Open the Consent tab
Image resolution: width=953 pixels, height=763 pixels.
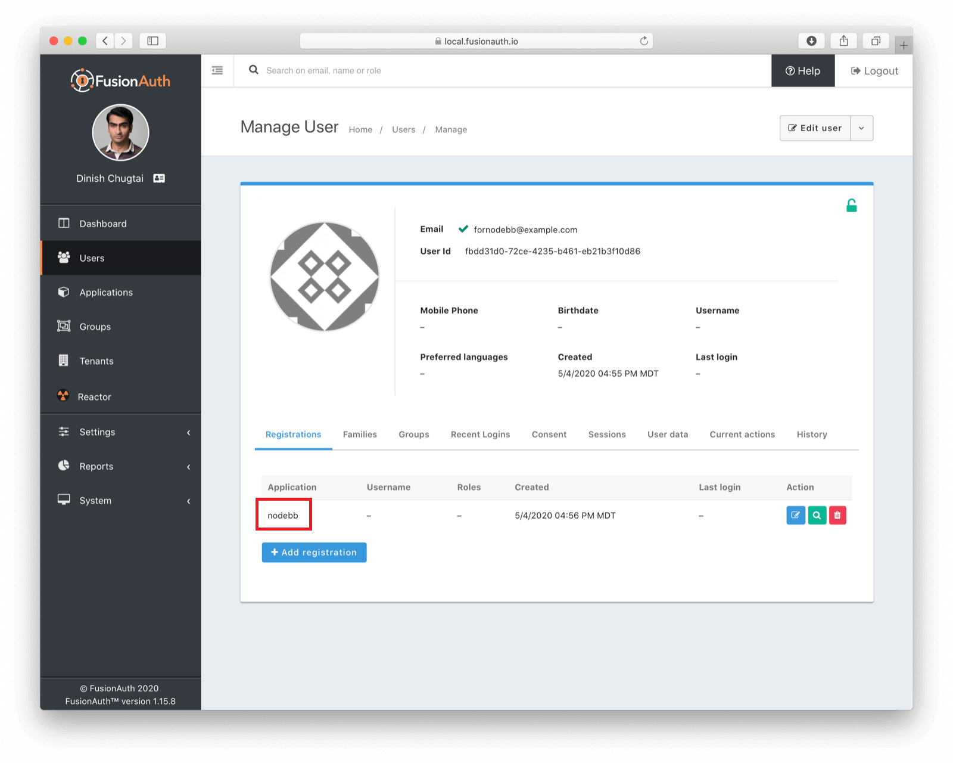click(549, 435)
